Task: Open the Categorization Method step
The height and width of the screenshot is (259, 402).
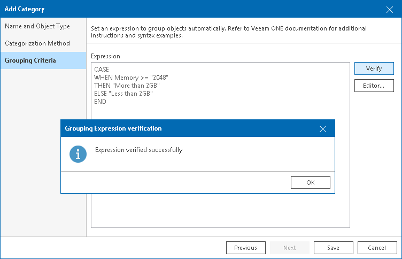Action: click(x=37, y=43)
